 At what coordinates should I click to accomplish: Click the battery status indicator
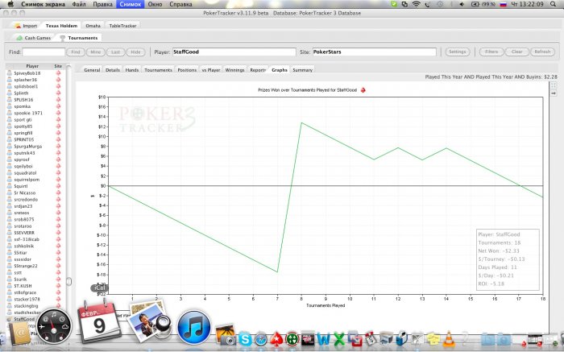483,4
